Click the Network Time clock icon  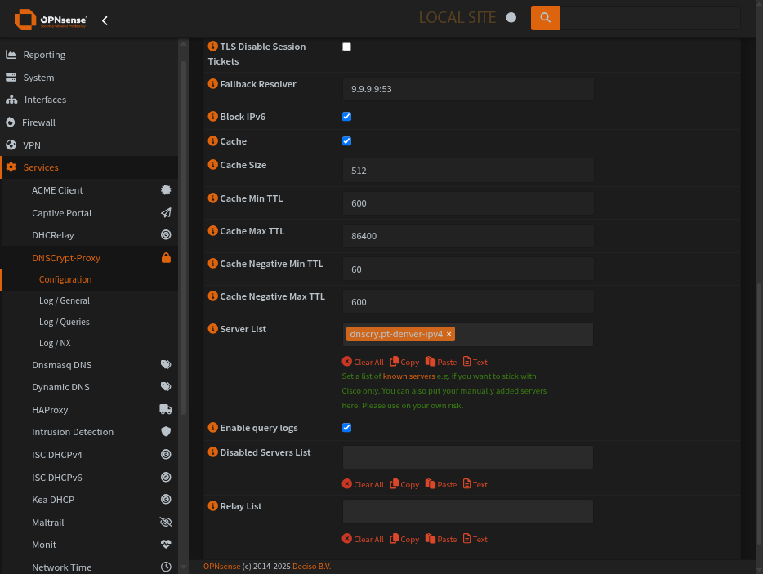click(166, 567)
